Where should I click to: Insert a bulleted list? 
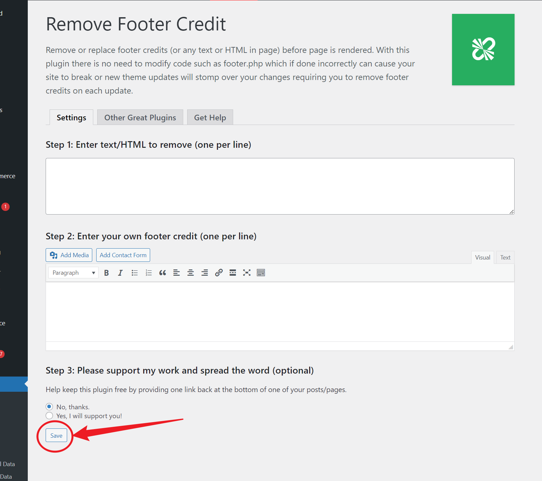[135, 273]
